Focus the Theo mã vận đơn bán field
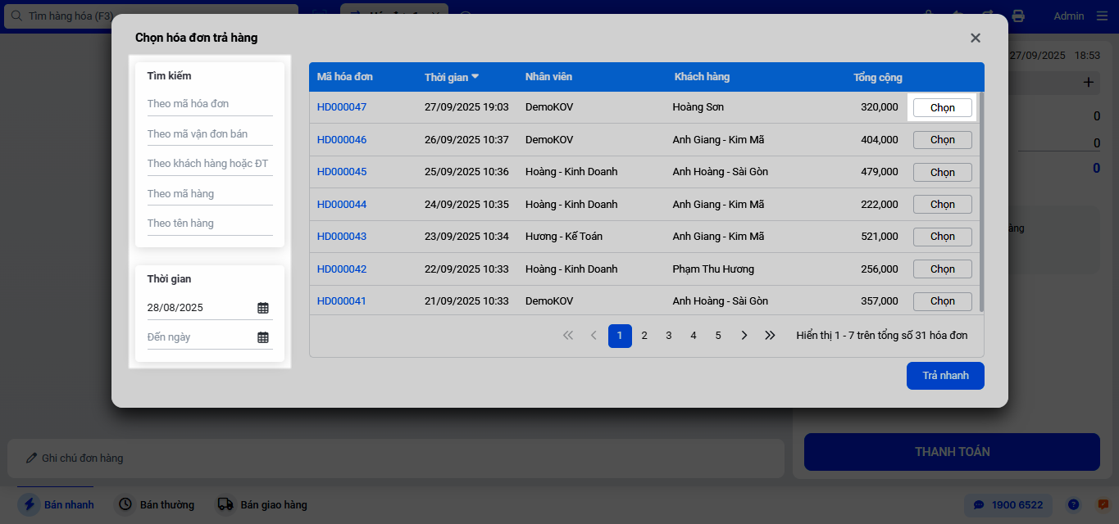This screenshot has width=1119, height=524. pyautogui.click(x=210, y=134)
